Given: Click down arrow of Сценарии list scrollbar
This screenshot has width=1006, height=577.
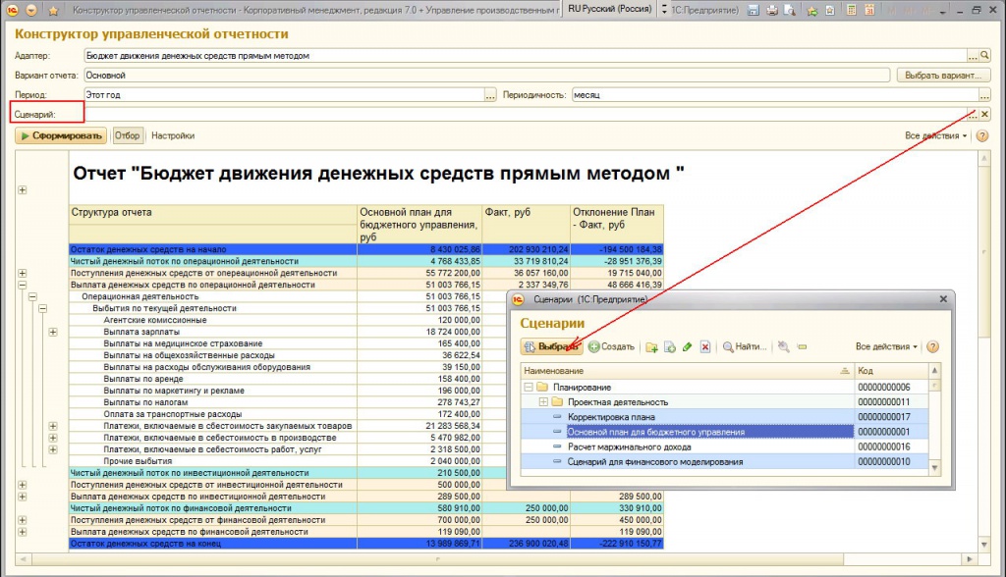Looking at the screenshot, I should 935,468.
